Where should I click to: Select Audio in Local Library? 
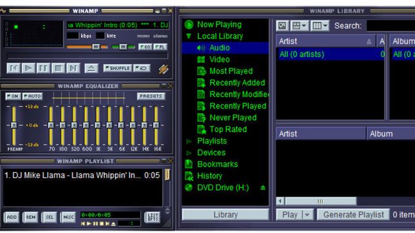coord(225,48)
